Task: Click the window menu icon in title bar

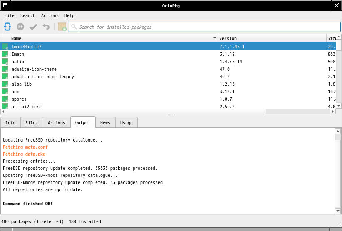Action: [5, 5]
